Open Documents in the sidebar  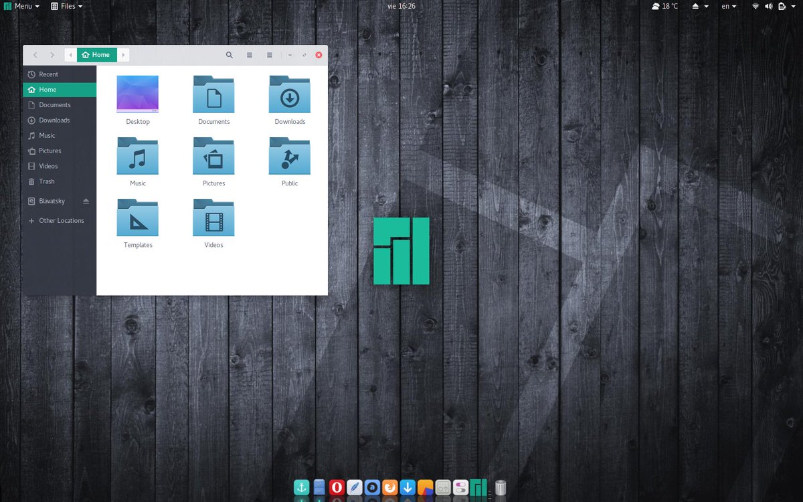coord(60,105)
